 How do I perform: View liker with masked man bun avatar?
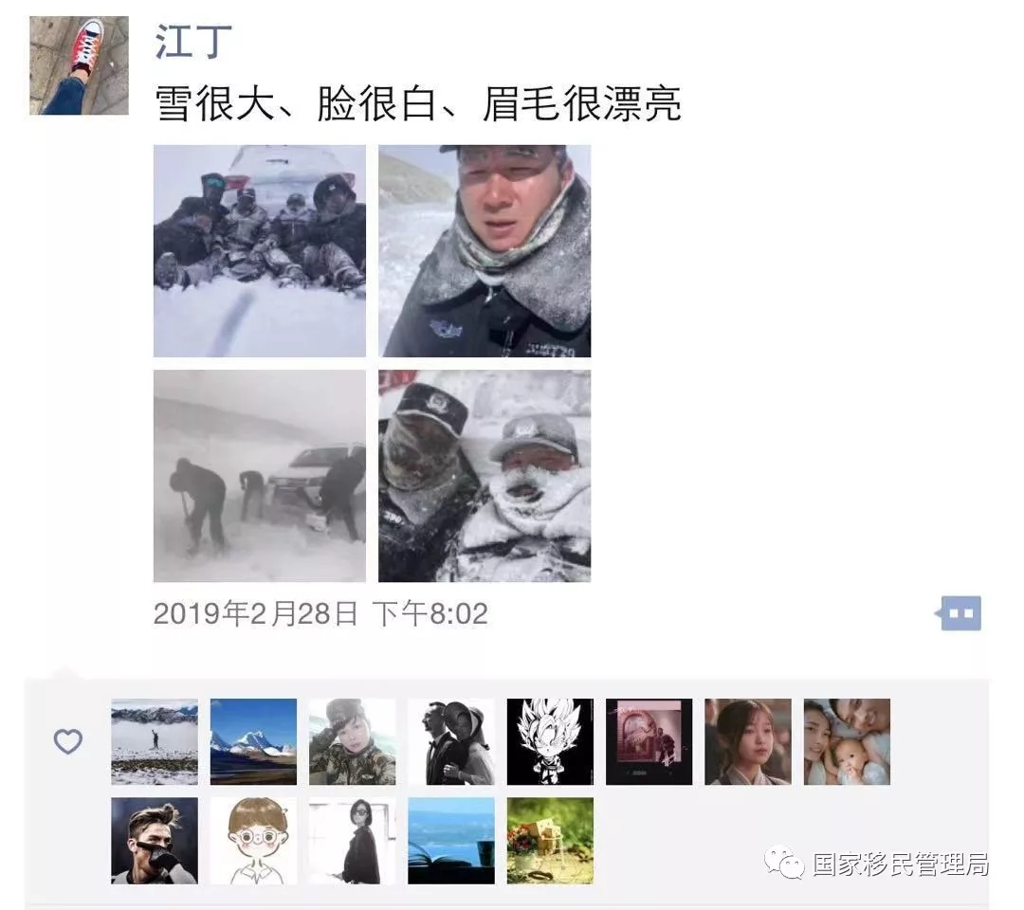155,841
